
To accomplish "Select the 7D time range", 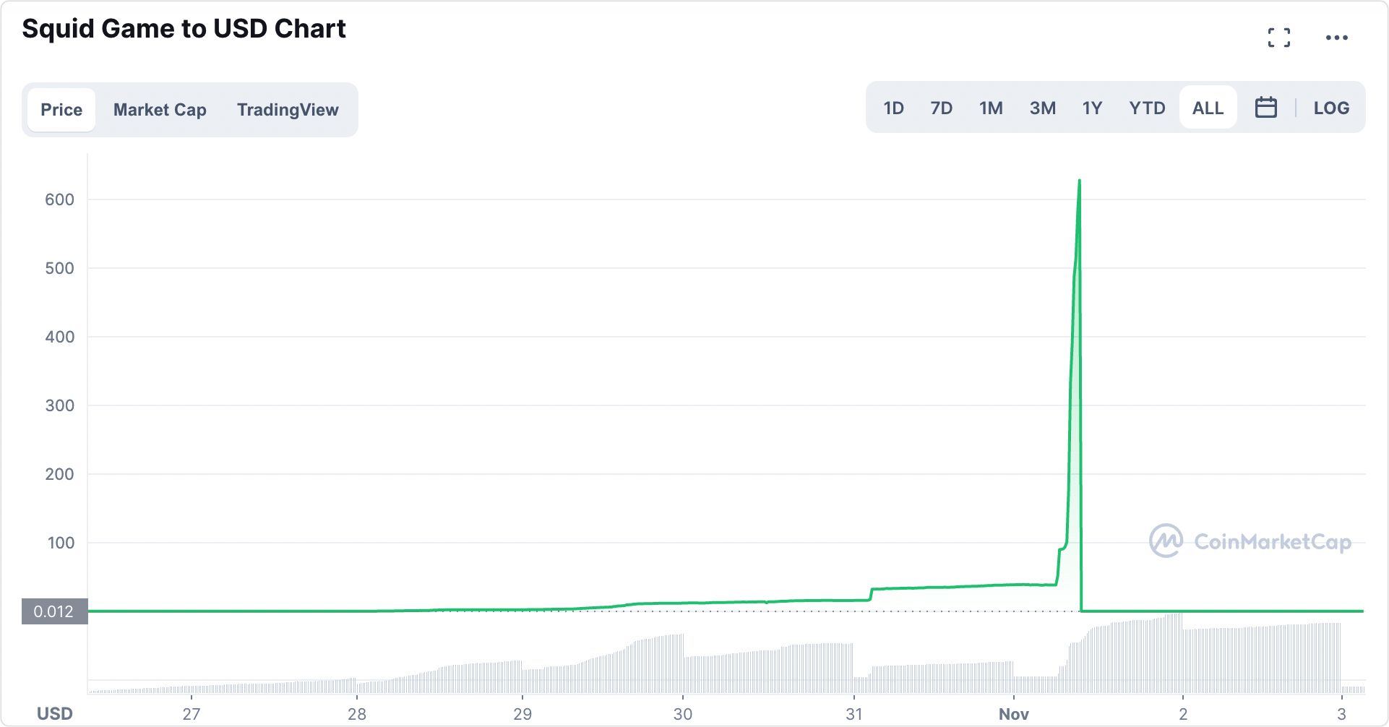I will click(x=942, y=107).
